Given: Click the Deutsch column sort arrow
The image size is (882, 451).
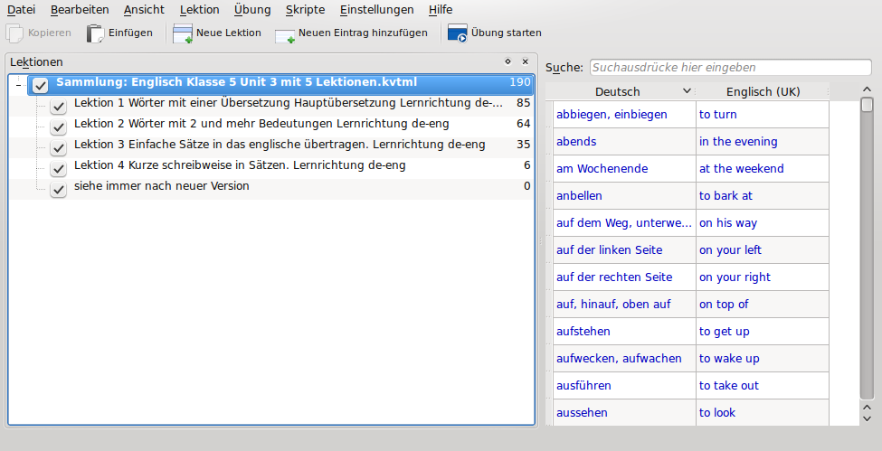Looking at the screenshot, I should click(x=687, y=91).
